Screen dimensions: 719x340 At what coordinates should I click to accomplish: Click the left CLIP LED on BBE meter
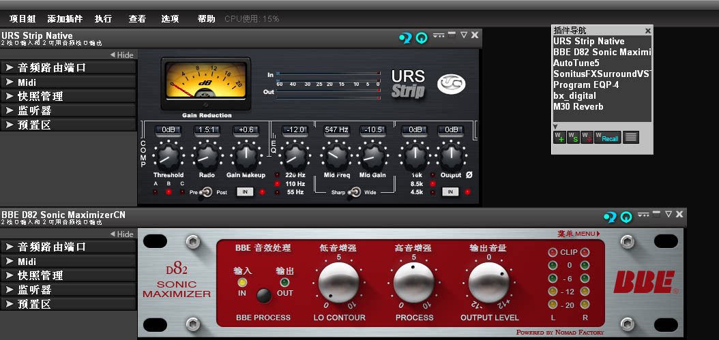553,252
